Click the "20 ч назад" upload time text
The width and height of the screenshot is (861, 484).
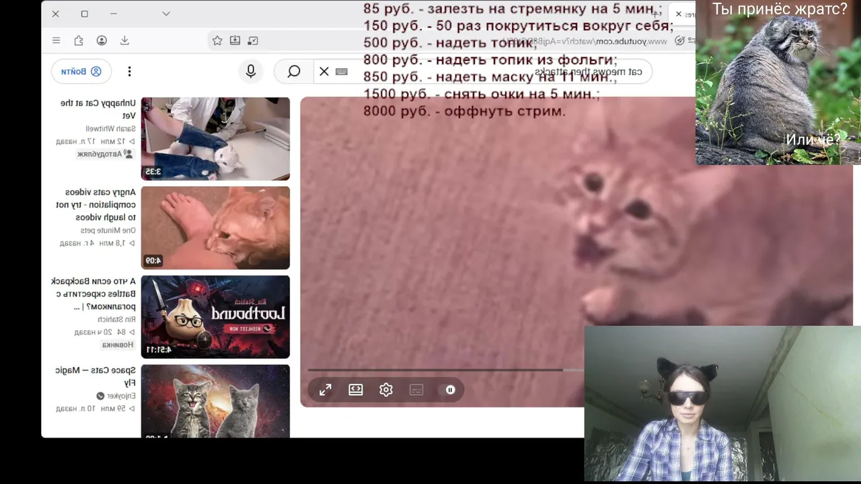click(93, 332)
